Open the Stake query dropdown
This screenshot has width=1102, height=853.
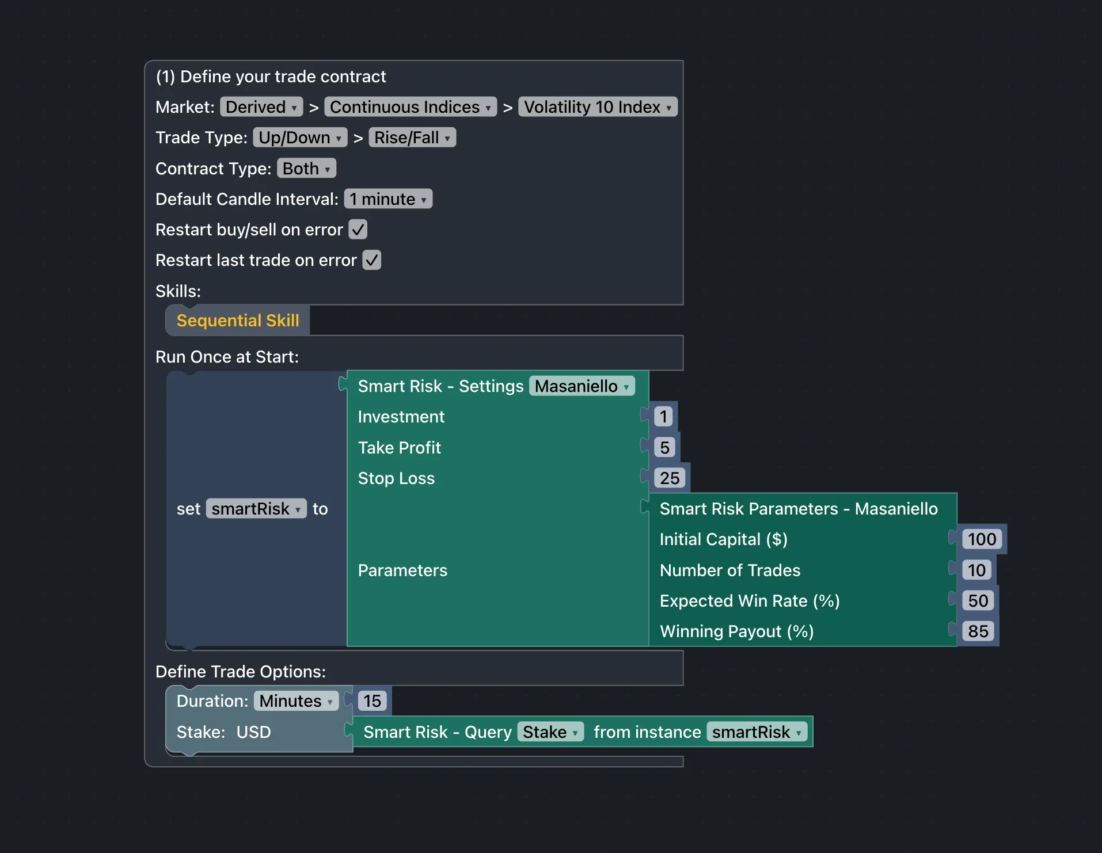(550, 732)
